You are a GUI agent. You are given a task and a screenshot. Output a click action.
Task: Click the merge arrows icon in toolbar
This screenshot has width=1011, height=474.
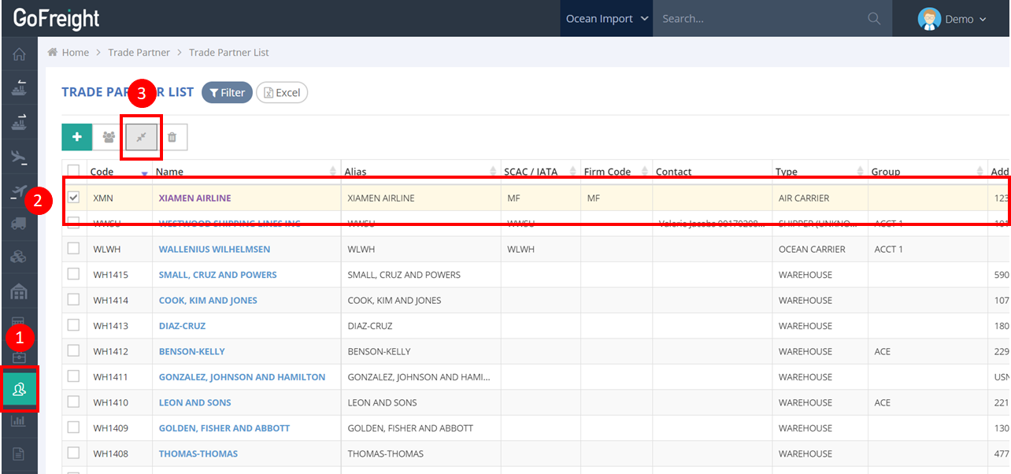coord(142,137)
